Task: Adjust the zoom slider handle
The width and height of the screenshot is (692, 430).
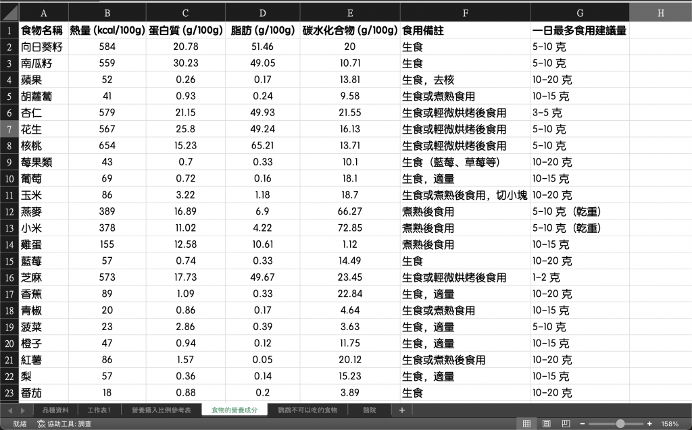Action: (x=620, y=424)
